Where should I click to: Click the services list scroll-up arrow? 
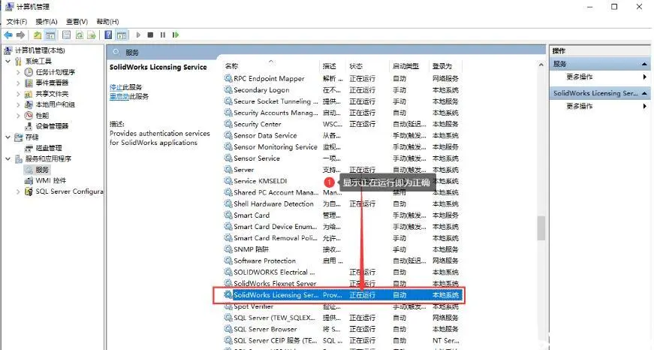coord(541,65)
